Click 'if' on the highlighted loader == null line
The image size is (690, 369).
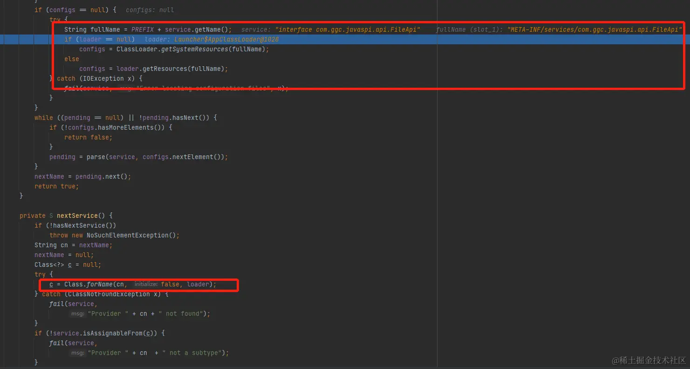(68, 39)
